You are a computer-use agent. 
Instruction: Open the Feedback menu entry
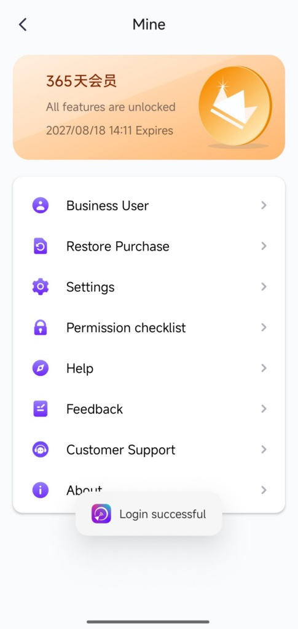point(149,408)
